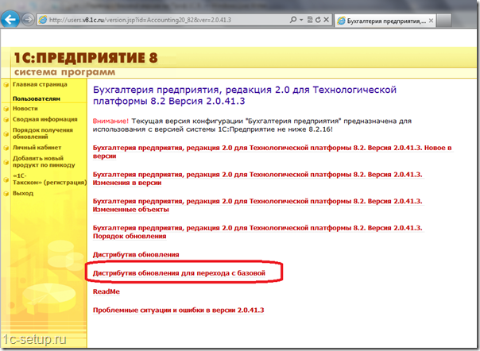
Task: Open a new blank tab
Action: point(443,21)
